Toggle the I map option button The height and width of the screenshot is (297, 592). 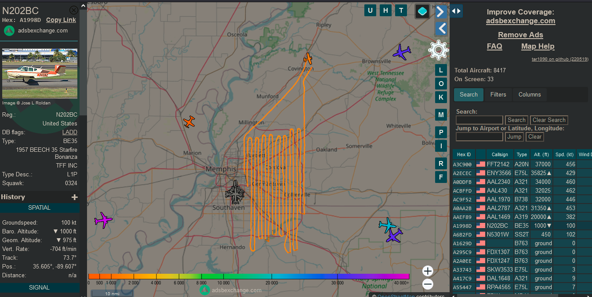tap(441, 146)
